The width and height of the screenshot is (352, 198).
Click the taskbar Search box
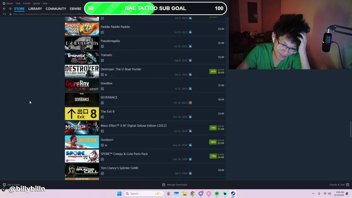pos(144,194)
